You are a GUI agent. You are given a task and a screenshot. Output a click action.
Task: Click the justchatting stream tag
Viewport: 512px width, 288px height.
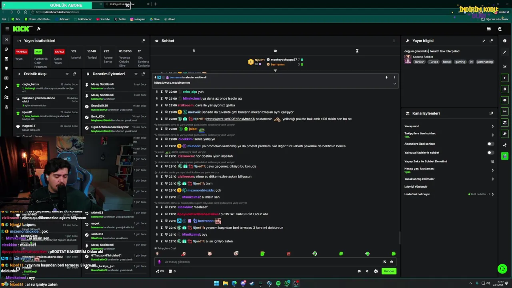485,62
